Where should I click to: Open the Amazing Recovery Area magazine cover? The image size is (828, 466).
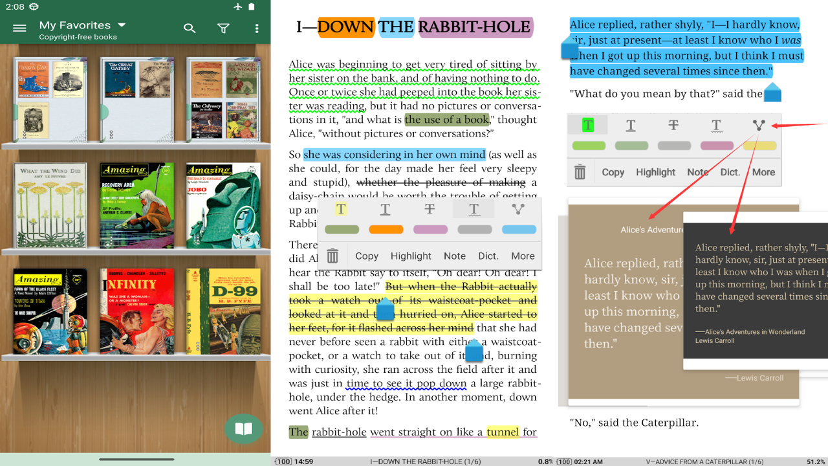point(136,205)
